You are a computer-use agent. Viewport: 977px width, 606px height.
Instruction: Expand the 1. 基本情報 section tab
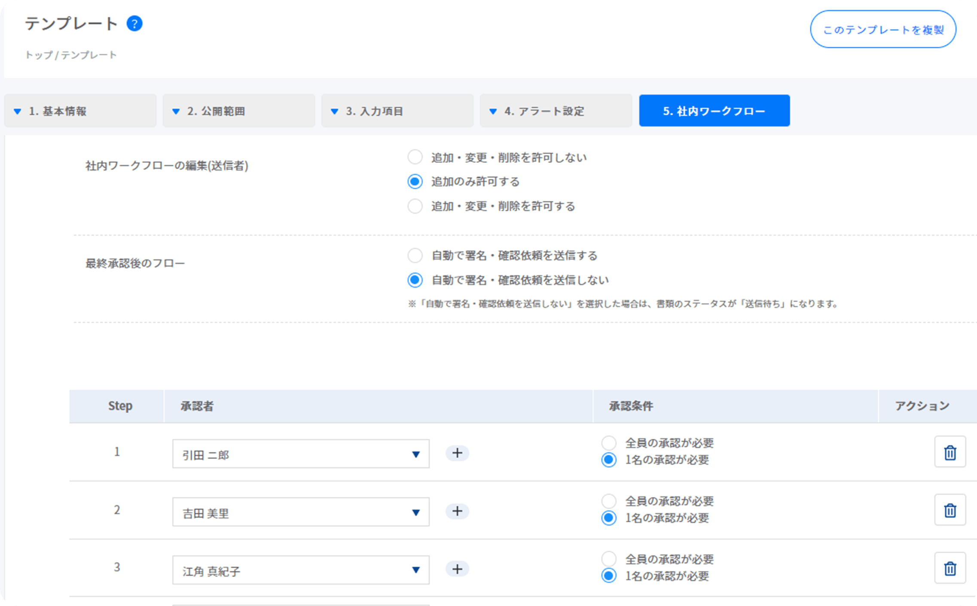coord(80,111)
